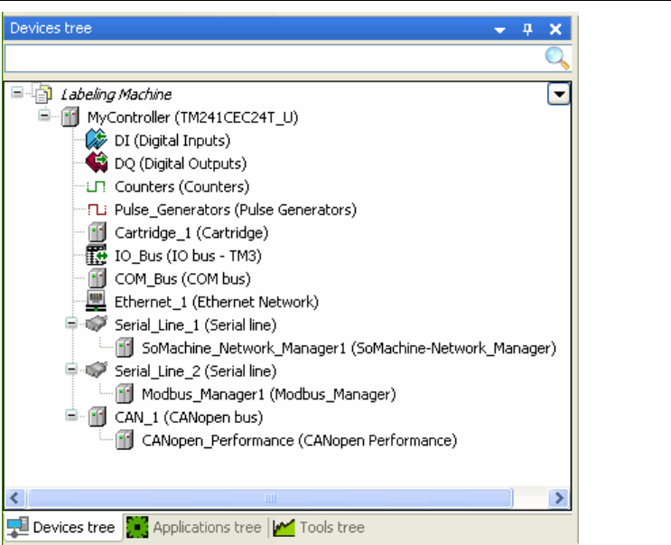
Task: Select SoMachine_Network_Manager1 label
Action: [x=349, y=349]
